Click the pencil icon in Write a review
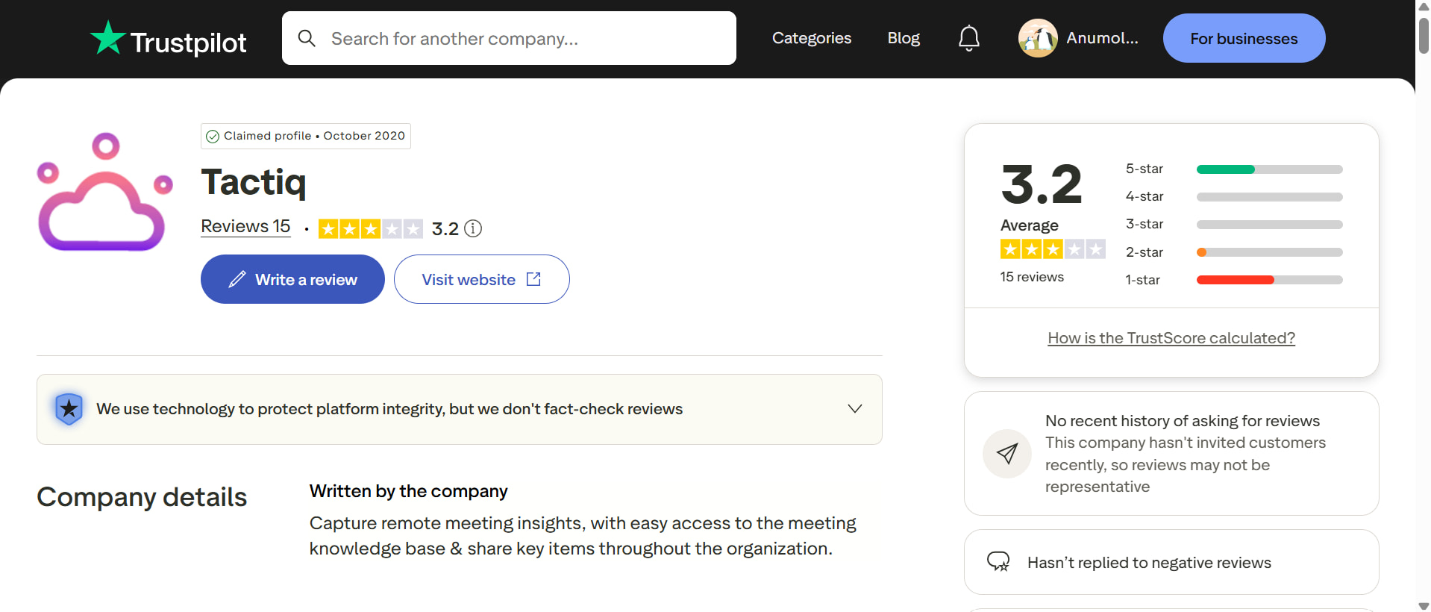The width and height of the screenshot is (1431, 612). 237,279
